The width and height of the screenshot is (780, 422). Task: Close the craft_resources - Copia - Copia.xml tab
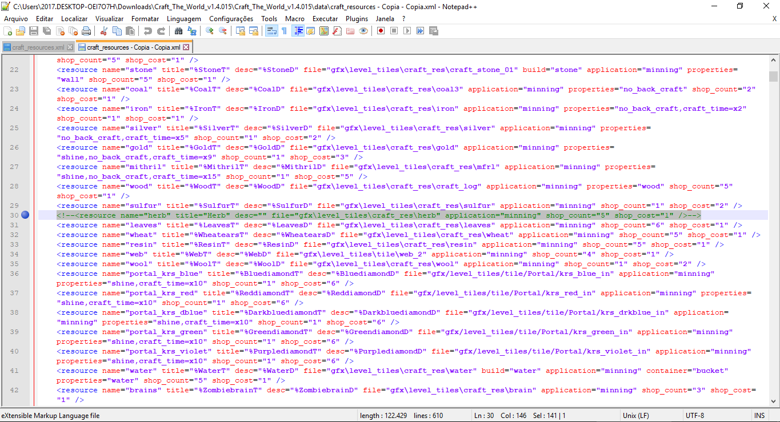click(x=186, y=47)
